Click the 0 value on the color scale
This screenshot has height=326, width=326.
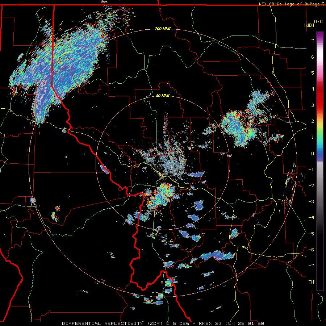313,154
